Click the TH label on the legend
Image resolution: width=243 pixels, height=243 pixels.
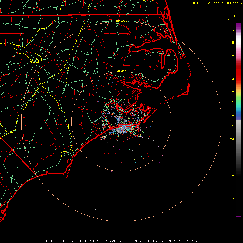coord(232,210)
